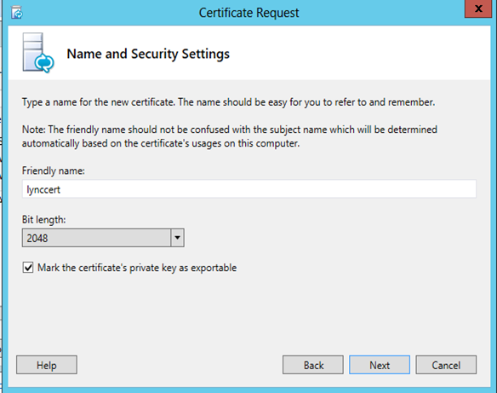The width and height of the screenshot is (497, 393).
Task: Click the 'Friendly name:' label
Action: pyautogui.click(x=54, y=170)
